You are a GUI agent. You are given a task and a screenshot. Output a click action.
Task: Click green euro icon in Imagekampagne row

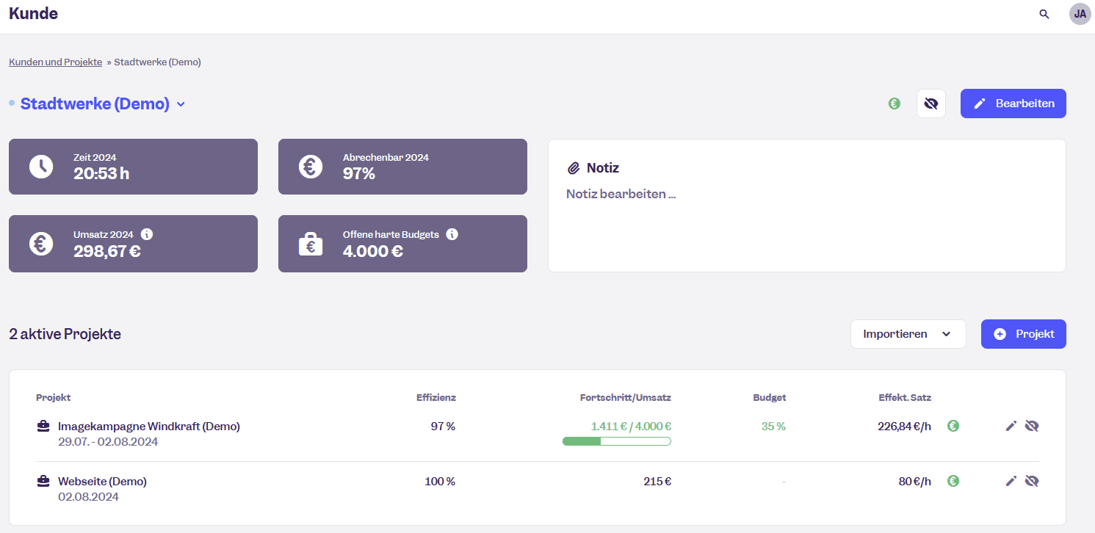(953, 426)
